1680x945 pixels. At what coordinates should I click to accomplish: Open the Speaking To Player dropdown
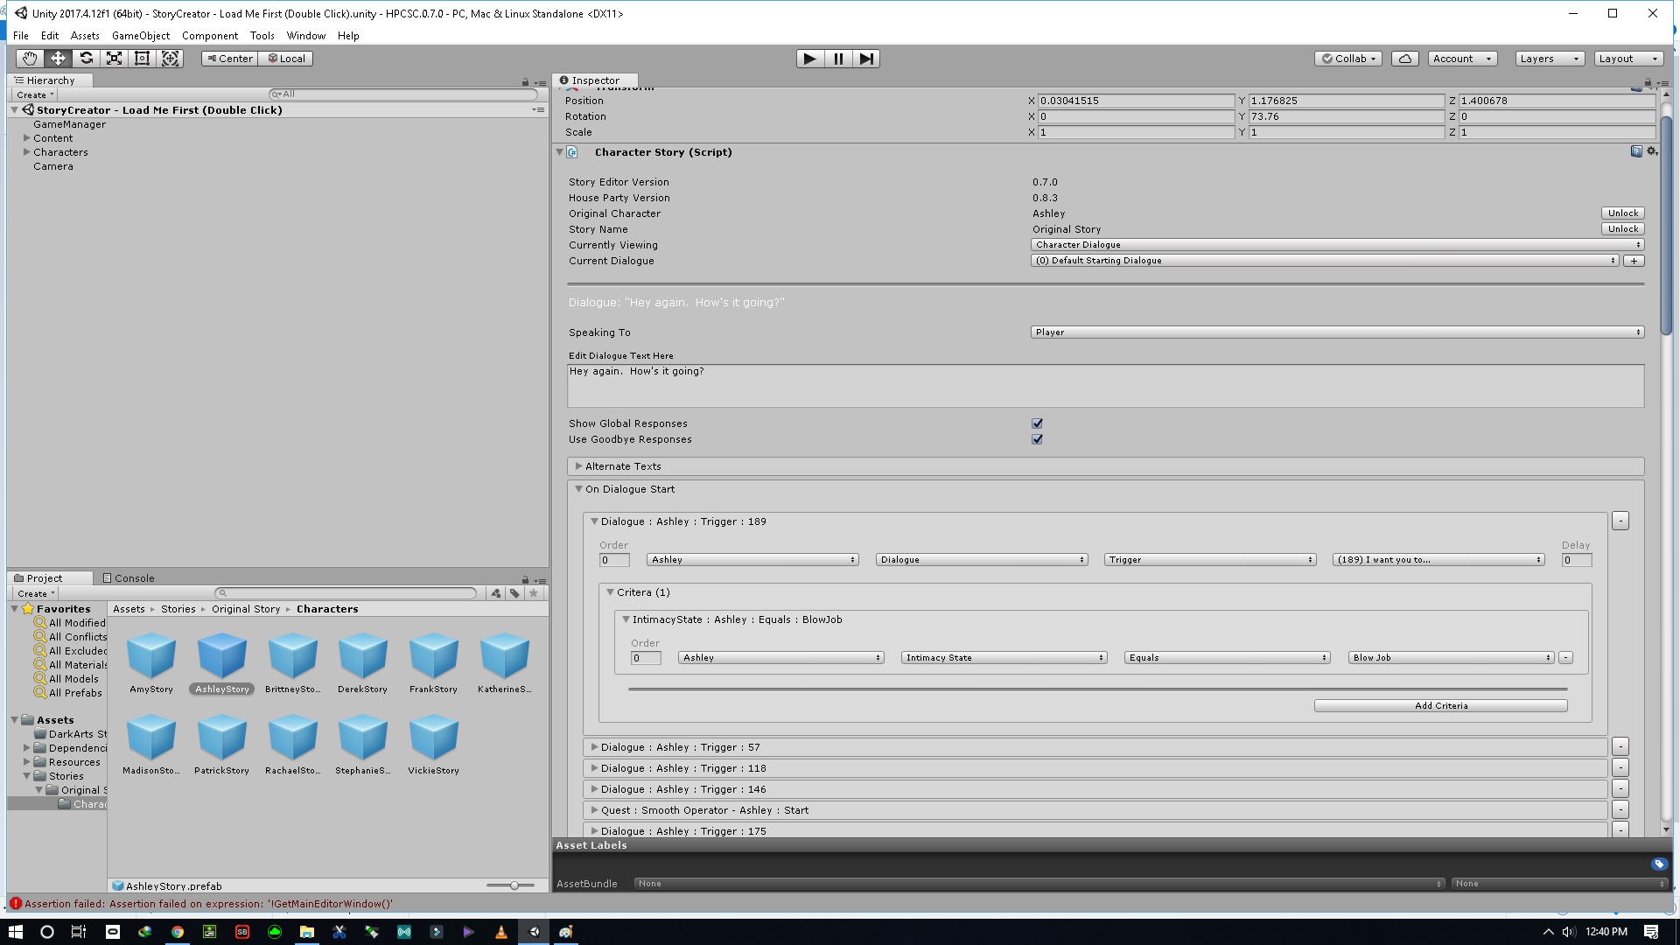click(1337, 332)
